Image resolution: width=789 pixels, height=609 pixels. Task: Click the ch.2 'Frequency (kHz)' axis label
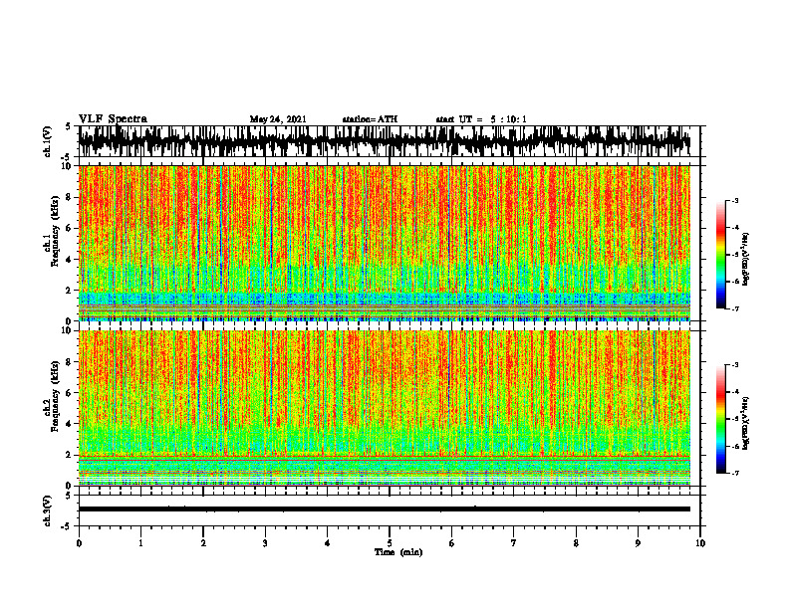point(55,396)
